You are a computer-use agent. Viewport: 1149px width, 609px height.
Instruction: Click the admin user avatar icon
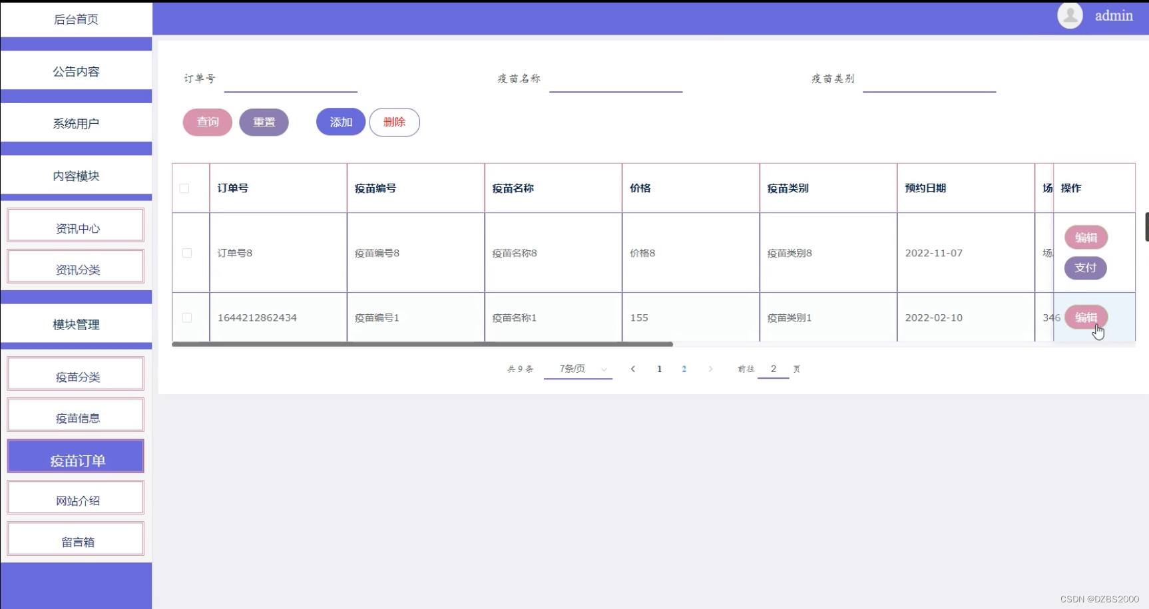click(x=1070, y=15)
